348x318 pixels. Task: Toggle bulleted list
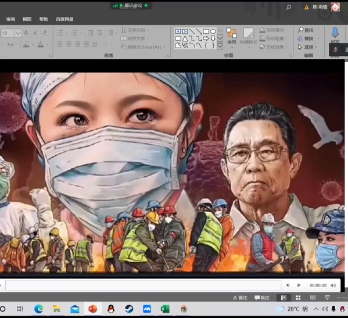[x=60, y=33]
